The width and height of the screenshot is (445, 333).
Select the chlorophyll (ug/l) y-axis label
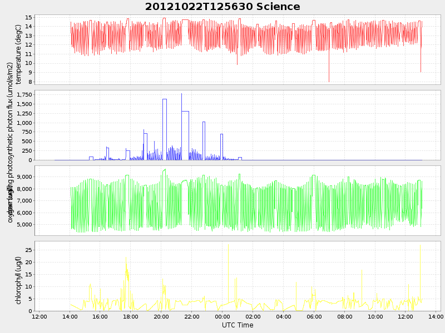pos(18,280)
